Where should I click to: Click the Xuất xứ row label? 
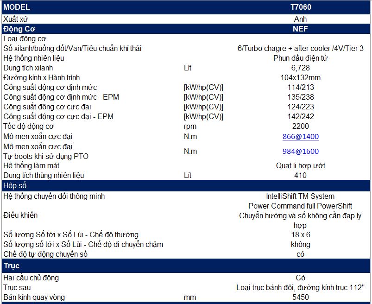pyautogui.click(x=16, y=19)
